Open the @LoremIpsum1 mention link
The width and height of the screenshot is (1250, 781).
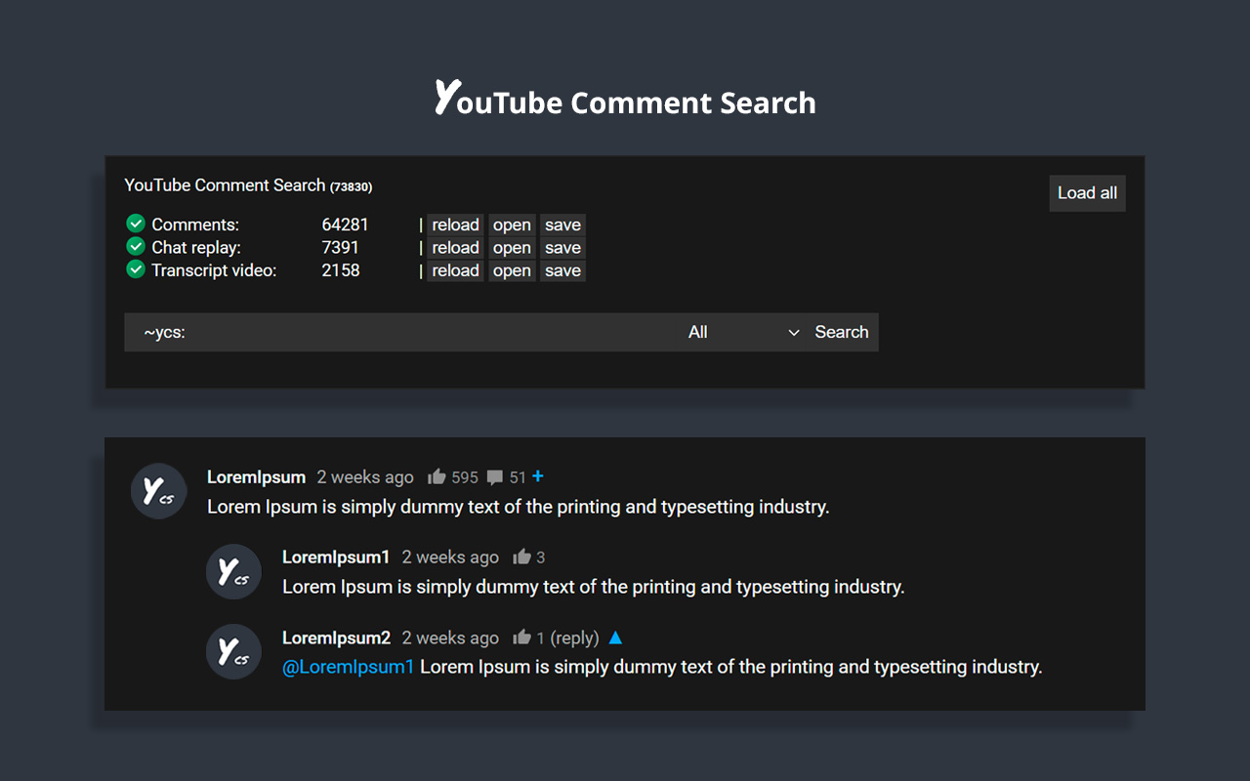(x=349, y=667)
